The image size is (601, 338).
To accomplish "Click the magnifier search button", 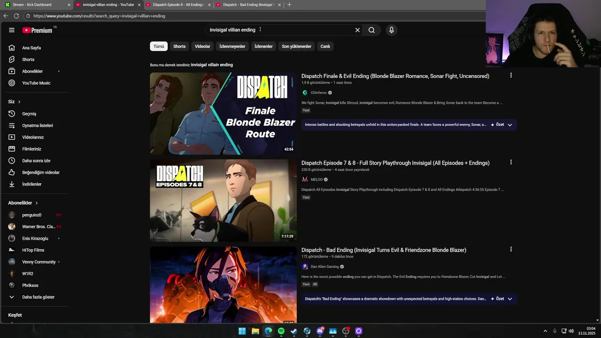I will [371, 30].
